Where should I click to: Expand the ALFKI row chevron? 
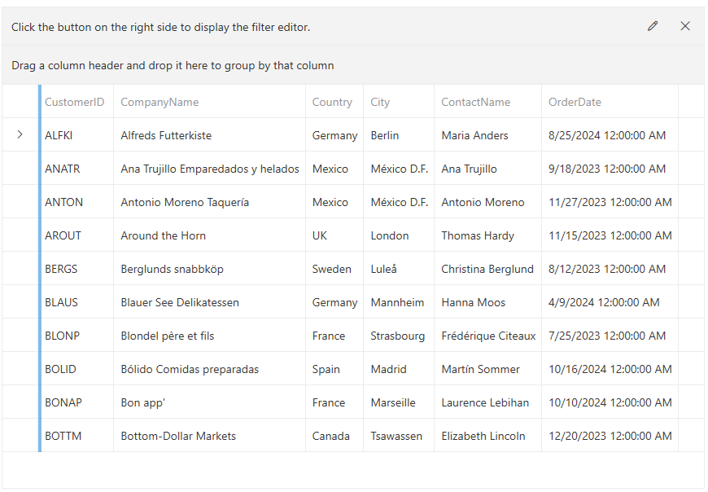pyautogui.click(x=20, y=135)
